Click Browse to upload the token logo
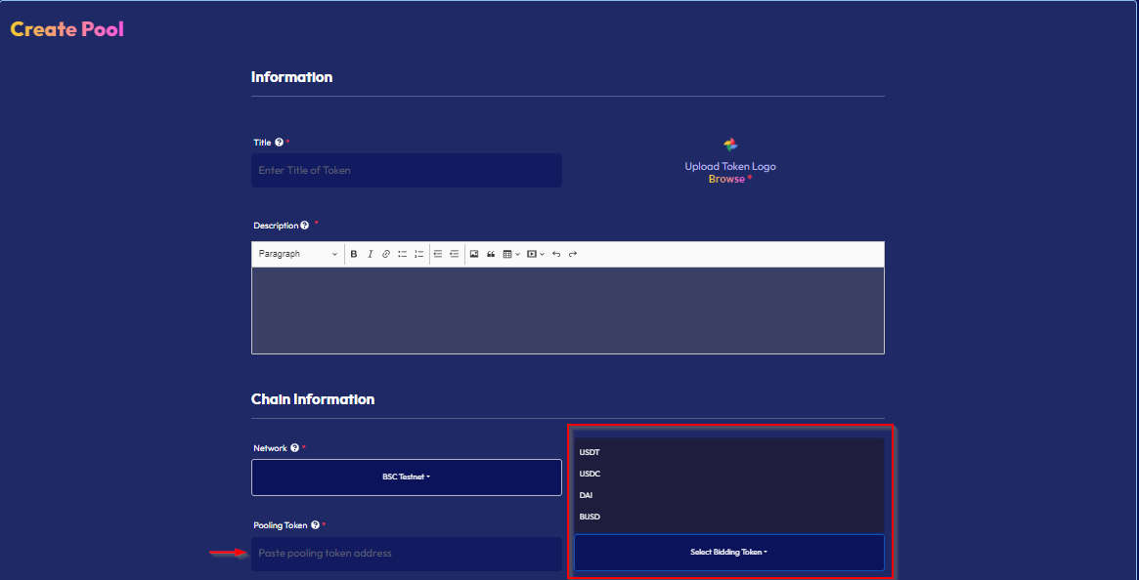 [x=726, y=180]
